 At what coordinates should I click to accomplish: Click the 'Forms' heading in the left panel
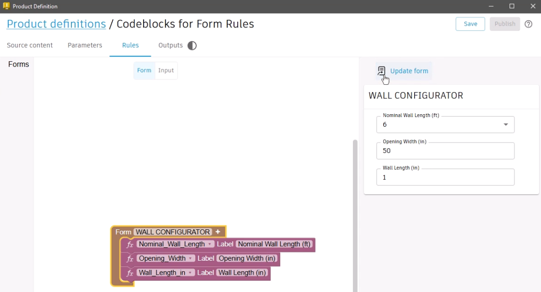coord(19,64)
